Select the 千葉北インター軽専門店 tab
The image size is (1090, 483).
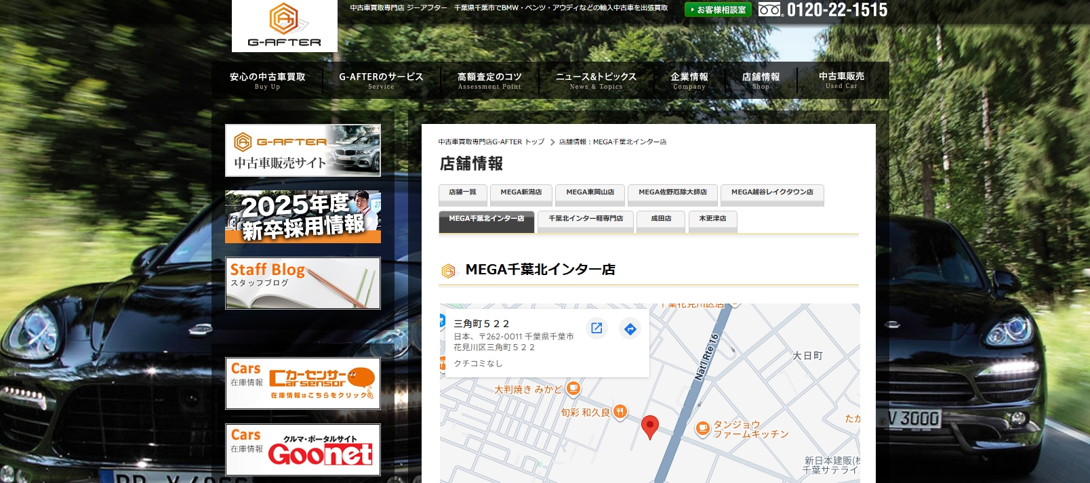click(x=586, y=219)
